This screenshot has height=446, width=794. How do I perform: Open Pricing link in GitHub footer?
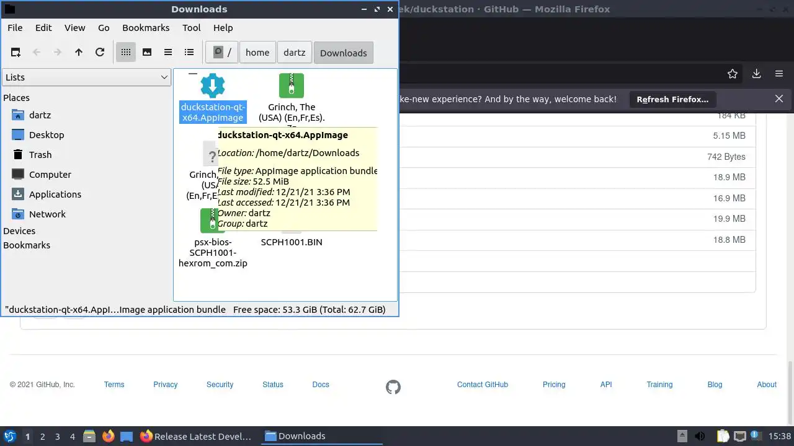(554, 385)
